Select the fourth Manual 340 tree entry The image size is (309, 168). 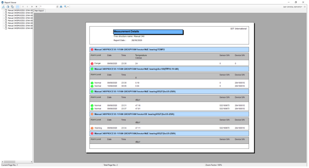(x=20, y=18)
